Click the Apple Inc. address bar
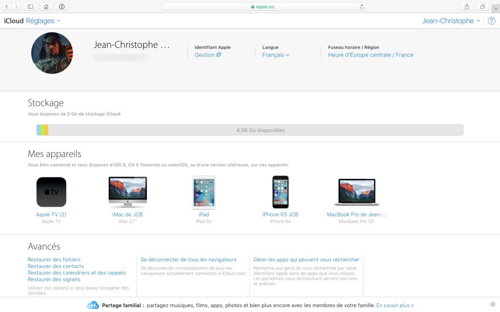Screen dimensions: 500x312 [x=263, y=7]
